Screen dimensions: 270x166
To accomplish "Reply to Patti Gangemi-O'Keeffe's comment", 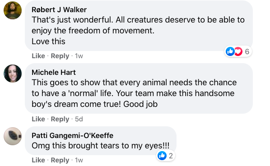I will pos(60,160).
